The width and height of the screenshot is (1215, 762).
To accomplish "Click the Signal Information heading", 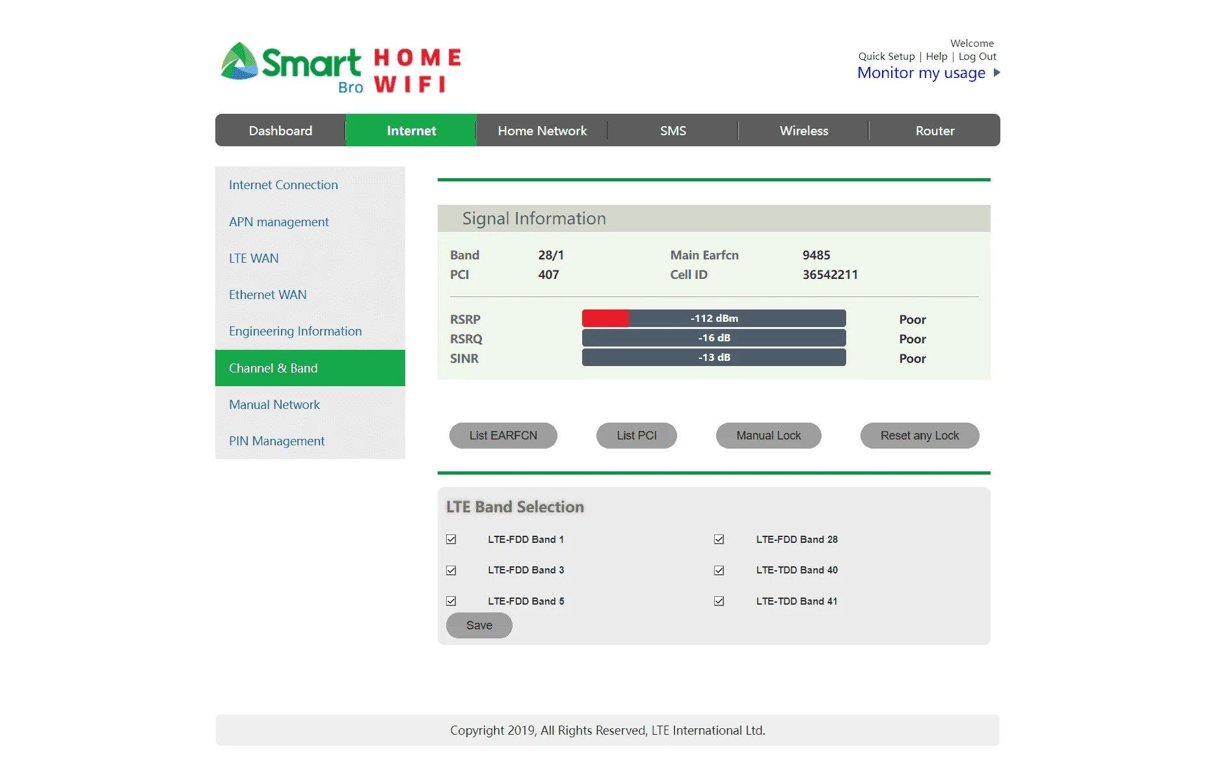I will point(534,218).
